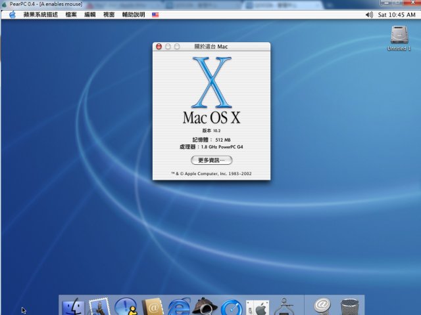Open the 編輯 menu

pyautogui.click(x=90, y=14)
